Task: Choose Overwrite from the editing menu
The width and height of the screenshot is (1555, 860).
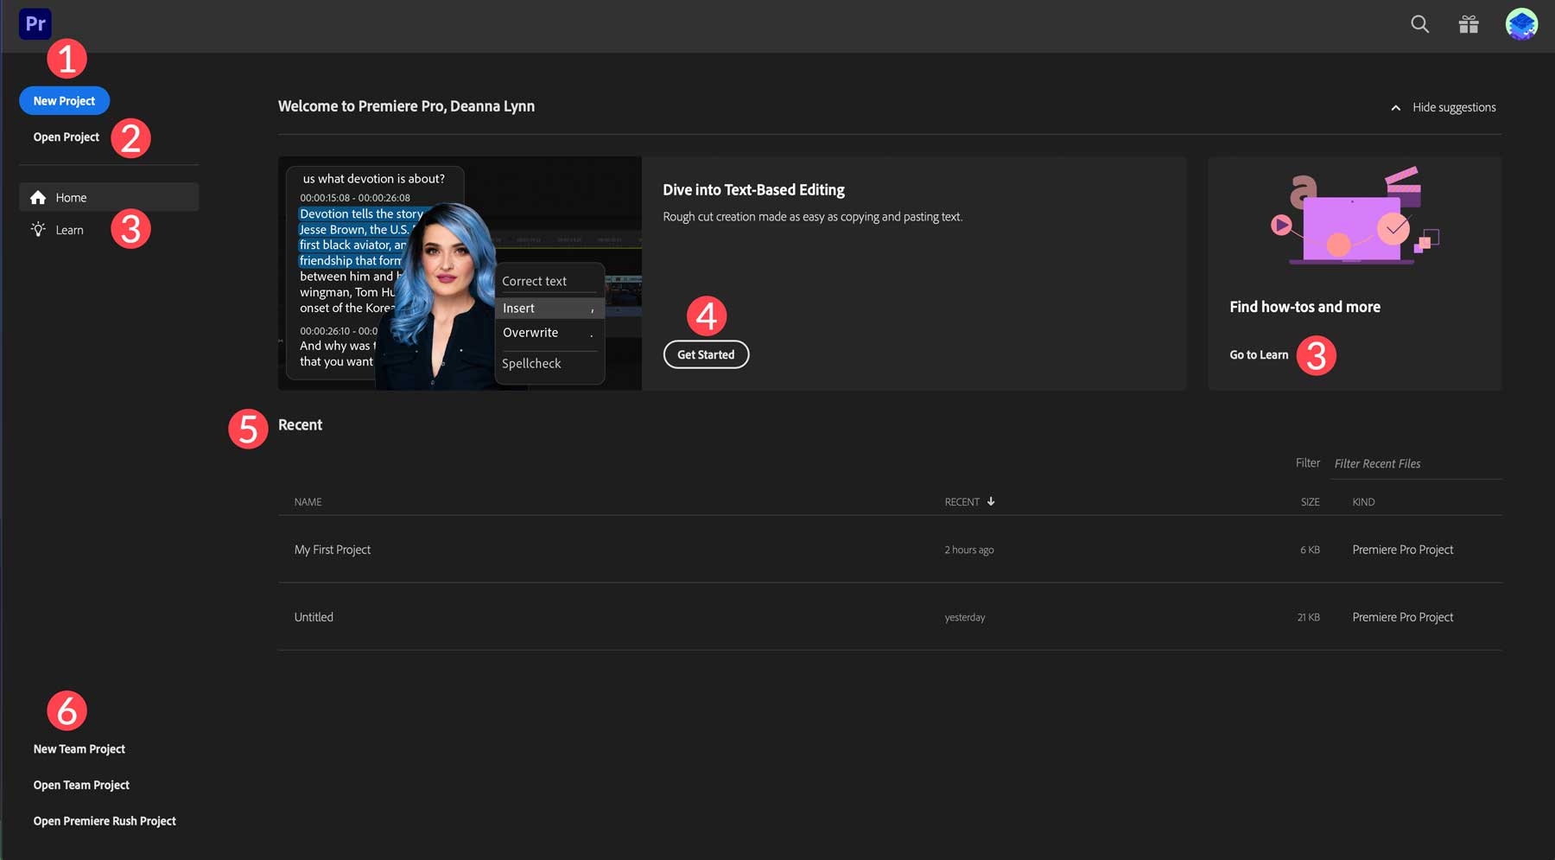Action: pos(530,332)
